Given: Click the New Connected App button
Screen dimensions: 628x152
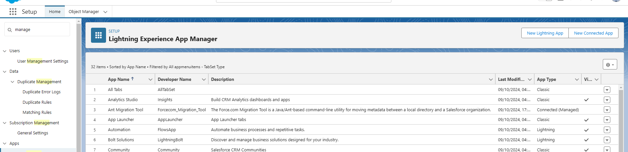Looking at the screenshot, I should 593,33.
